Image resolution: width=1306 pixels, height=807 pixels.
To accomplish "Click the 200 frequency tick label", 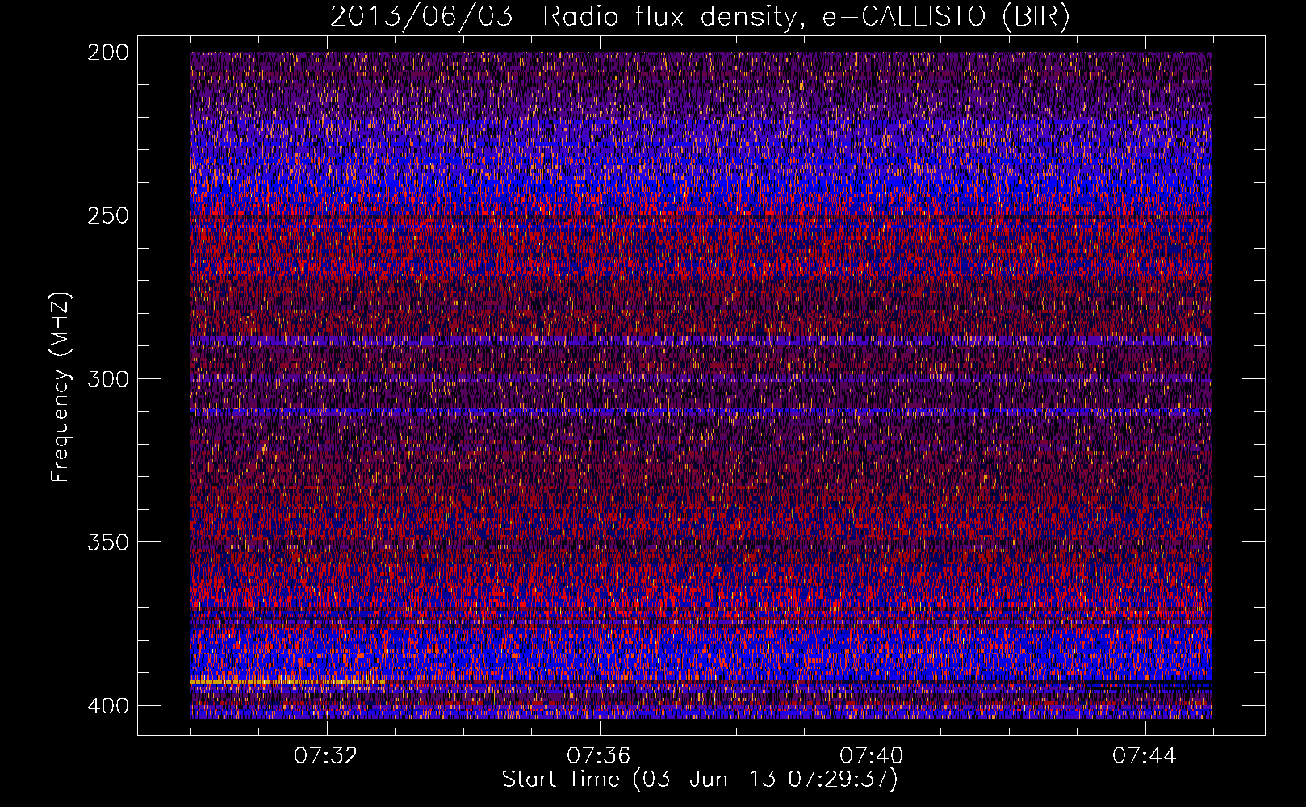I will [x=107, y=52].
